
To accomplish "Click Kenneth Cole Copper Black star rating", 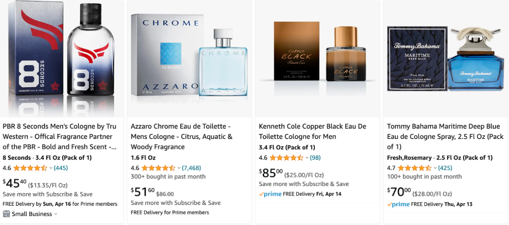I will coord(286,158).
